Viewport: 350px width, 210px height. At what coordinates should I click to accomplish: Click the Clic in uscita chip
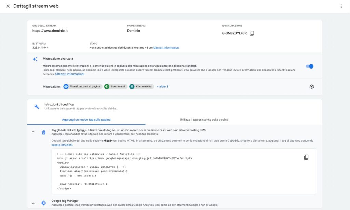[142, 86]
